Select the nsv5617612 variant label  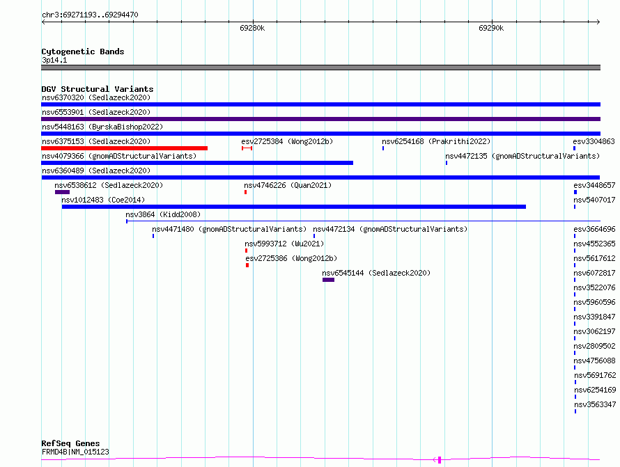[594, 258]
